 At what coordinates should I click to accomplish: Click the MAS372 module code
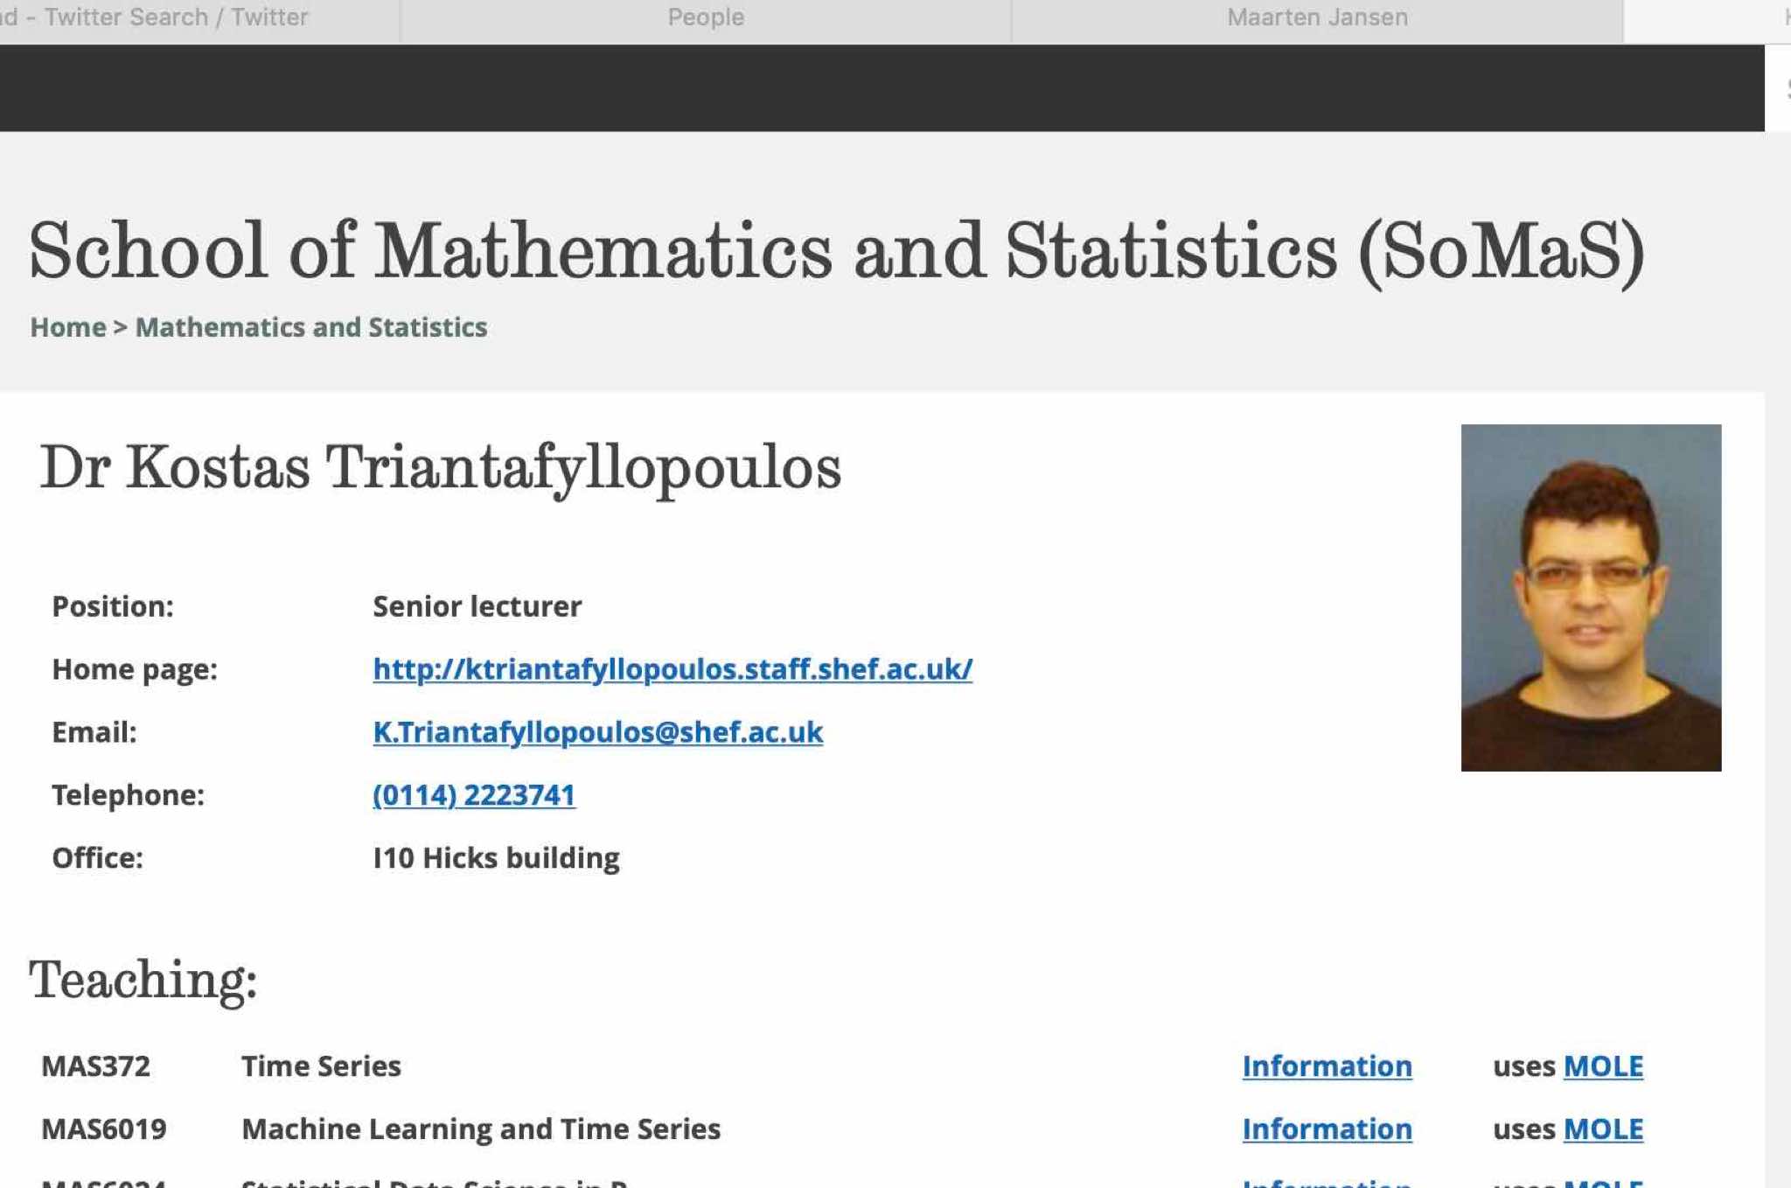[x=96, y=1066]
